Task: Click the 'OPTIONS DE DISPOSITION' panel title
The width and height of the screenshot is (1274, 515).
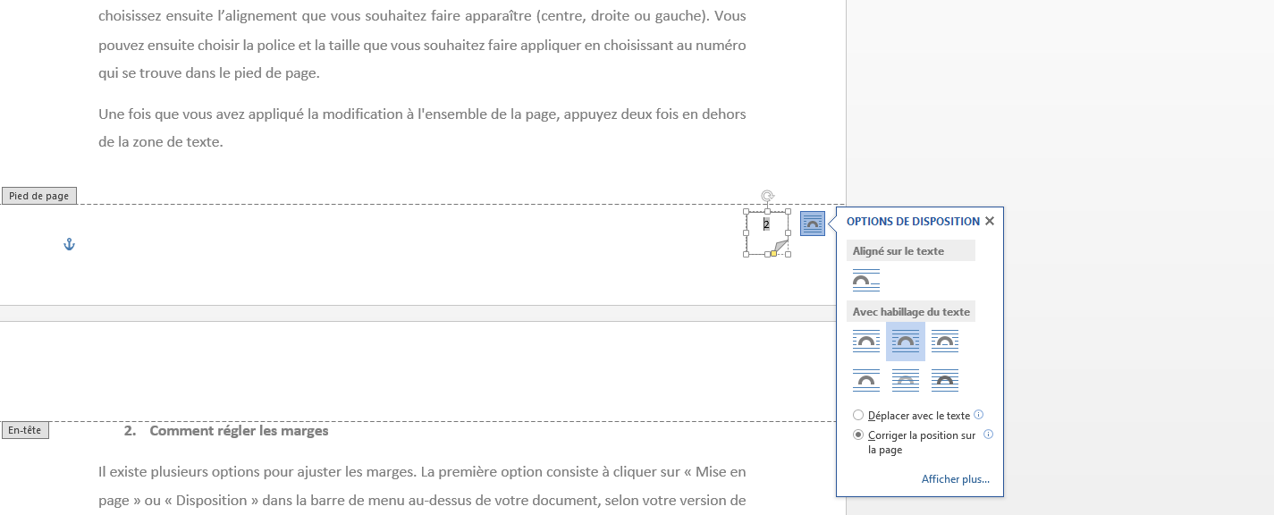Action: point(913,221)
